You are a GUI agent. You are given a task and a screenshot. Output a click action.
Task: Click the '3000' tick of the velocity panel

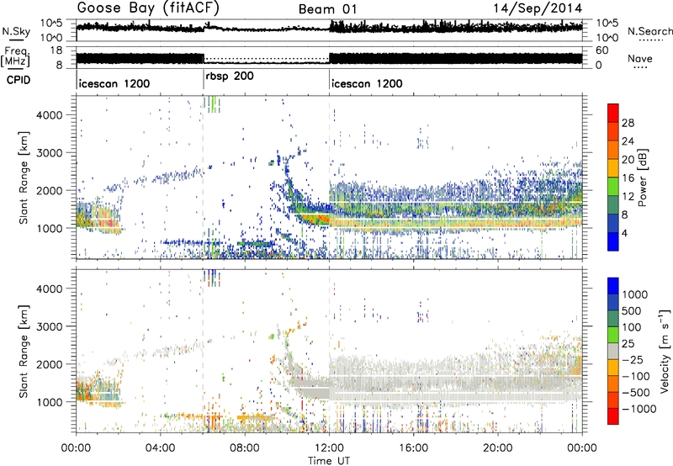pyautogui.click(x=50, y=326)
